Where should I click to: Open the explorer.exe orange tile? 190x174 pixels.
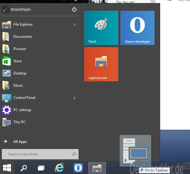(101, 64)
